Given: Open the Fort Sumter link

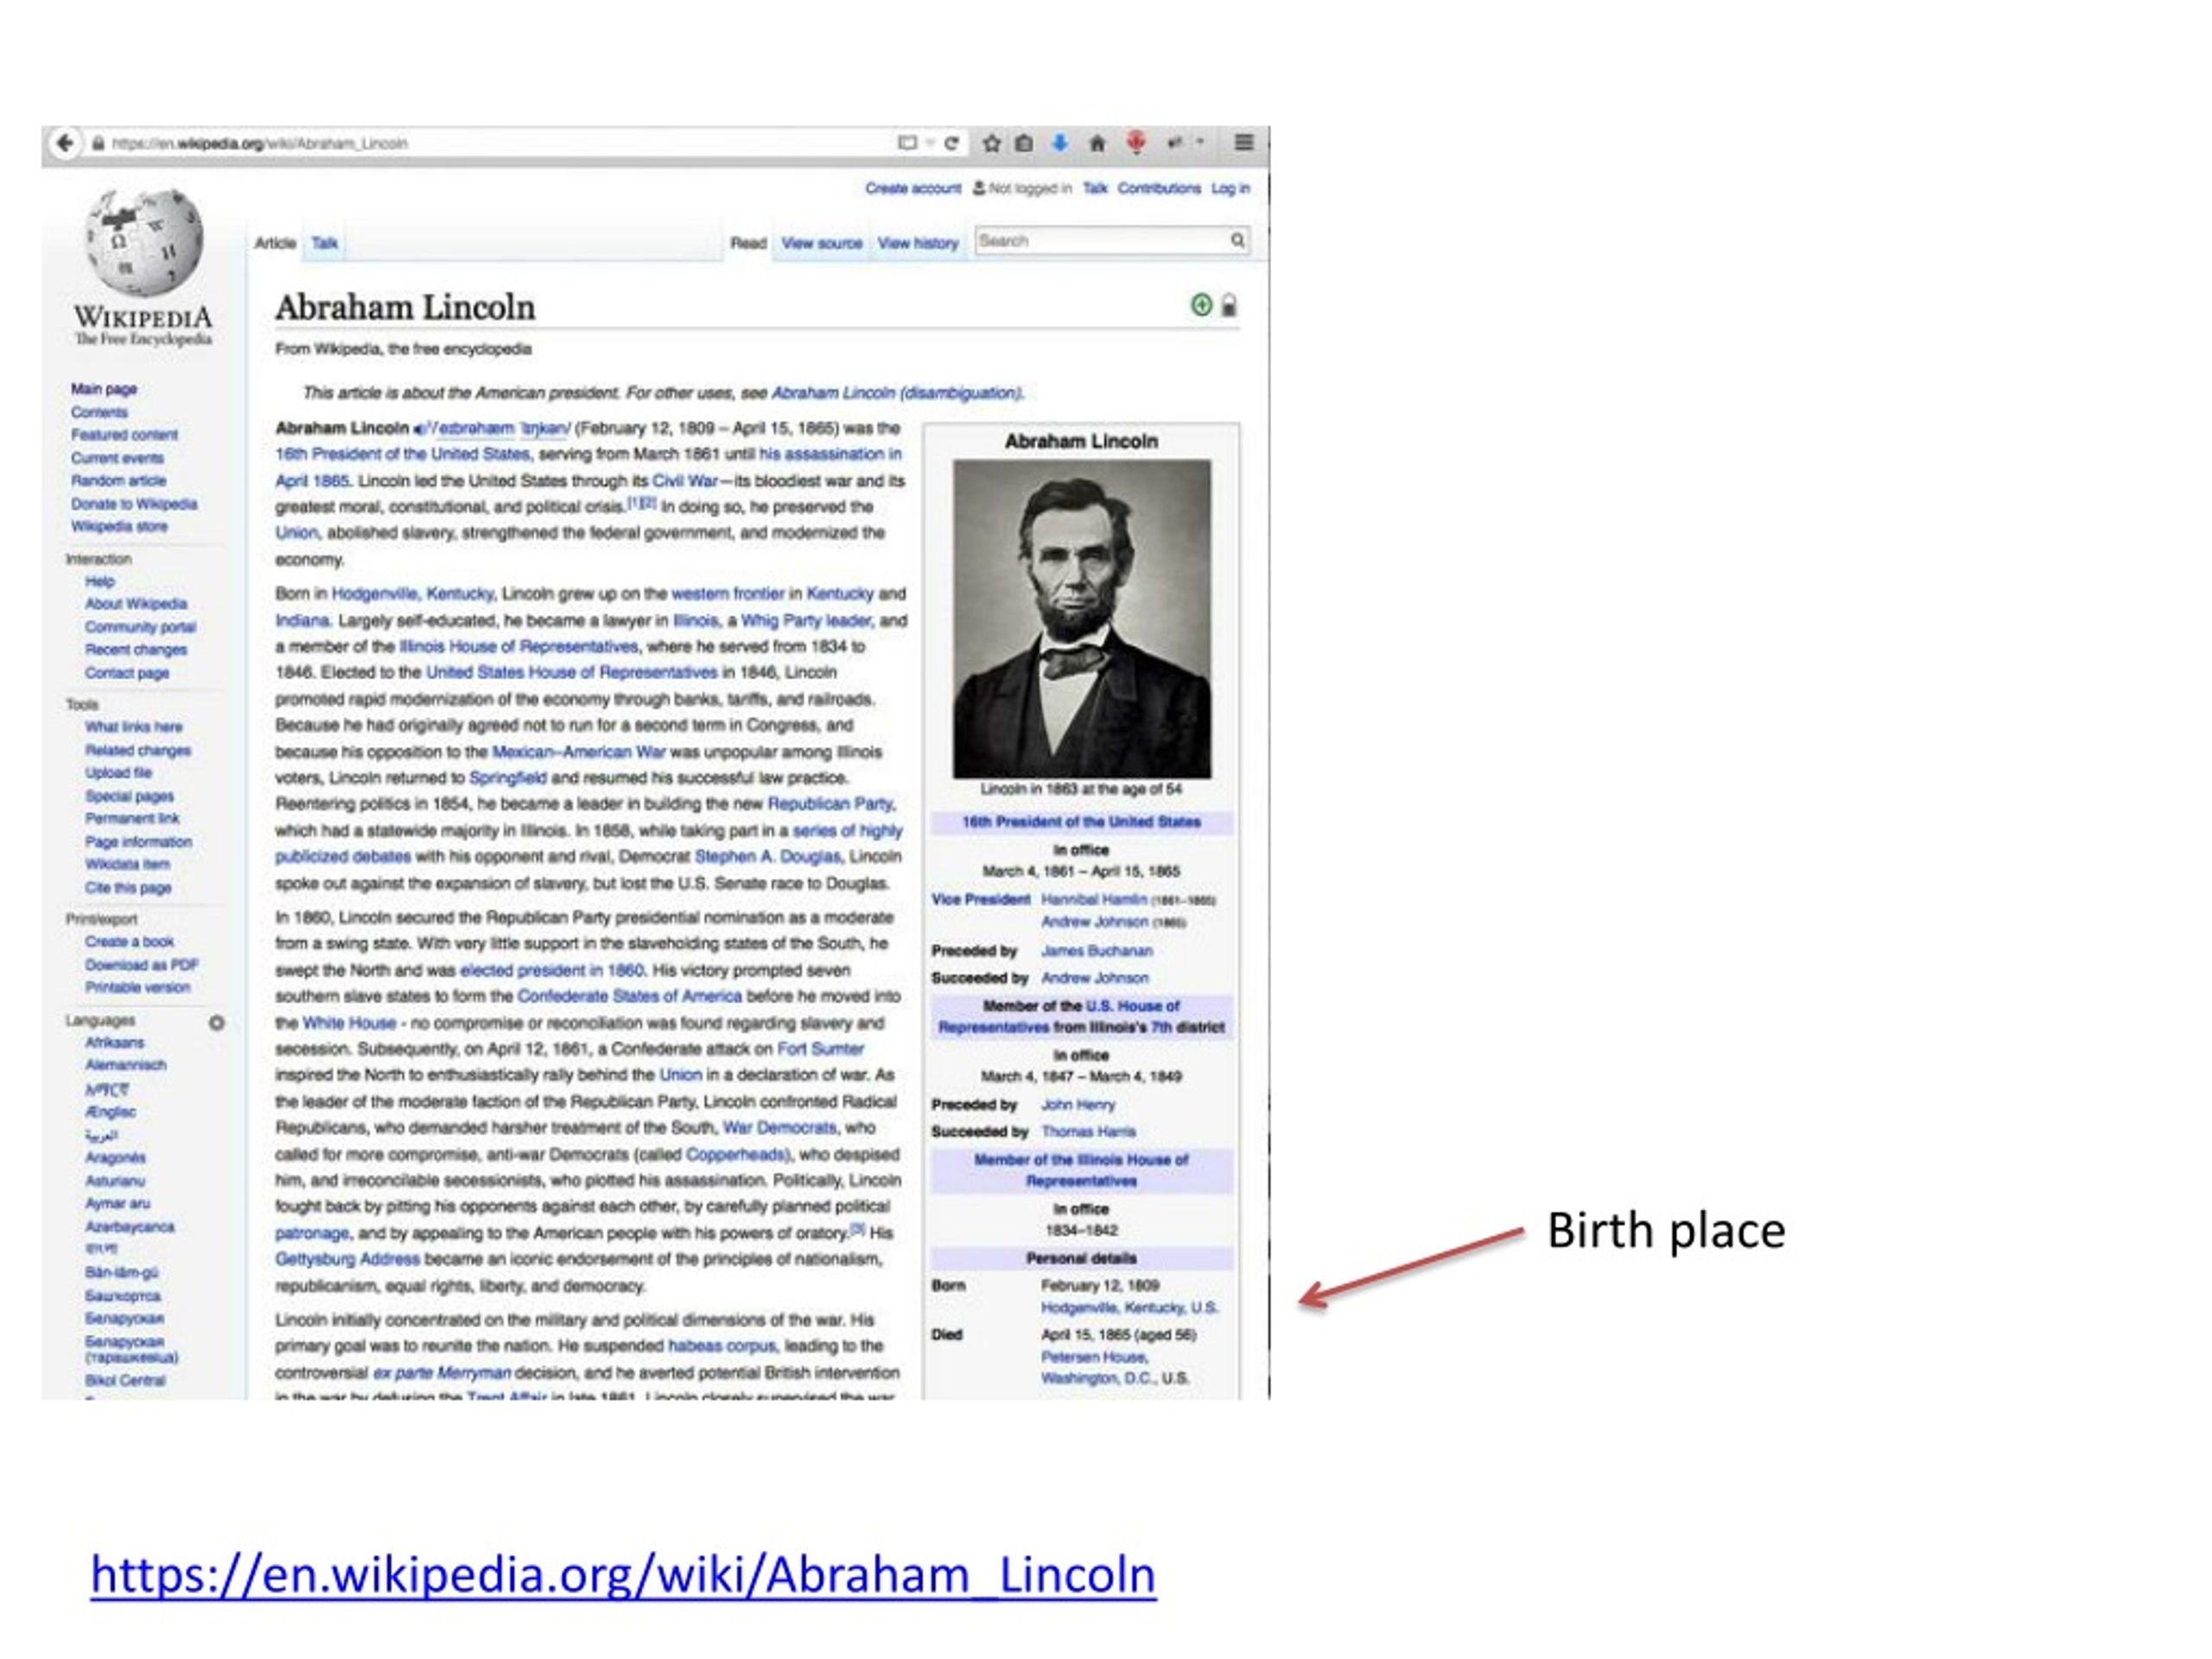Looking at the screenshot, I should point(820,1049).
